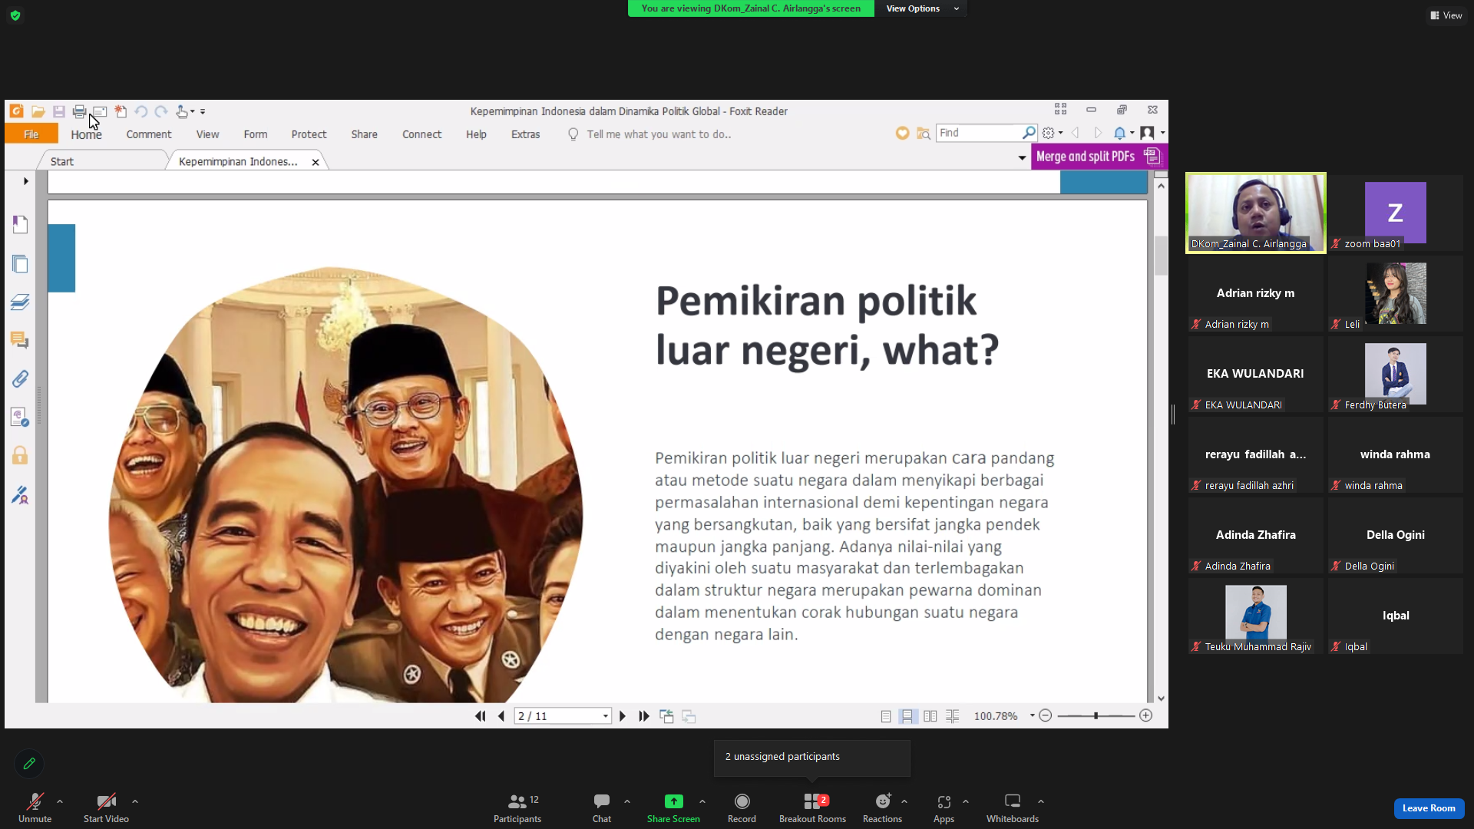This screenshot has height=829, width=1474.
Task: Jump to the last page
Action: 644,716
